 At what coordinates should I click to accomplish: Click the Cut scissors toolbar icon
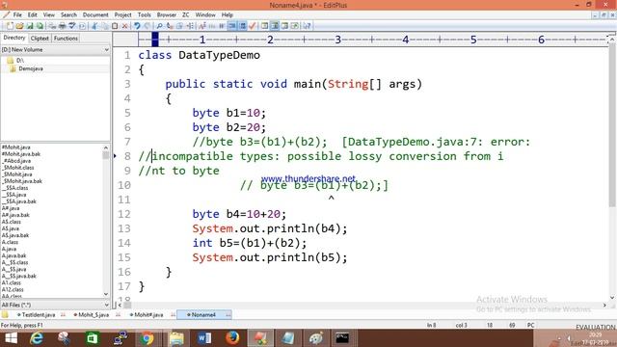[94, 26]
